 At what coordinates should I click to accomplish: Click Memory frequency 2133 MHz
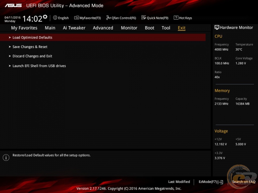(221, 104)
